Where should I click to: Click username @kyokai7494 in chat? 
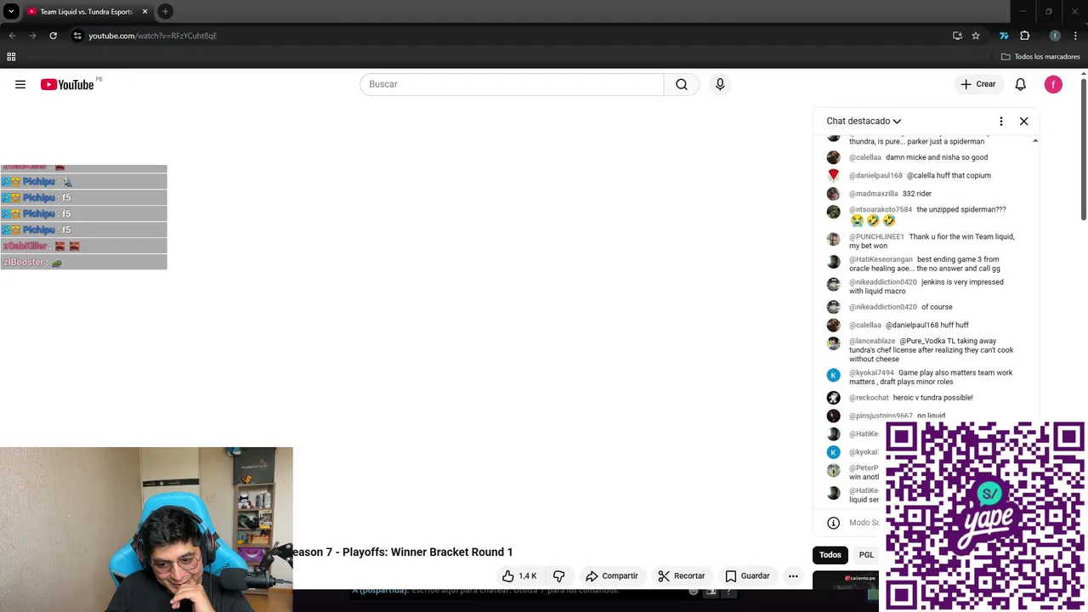point(871,372)
